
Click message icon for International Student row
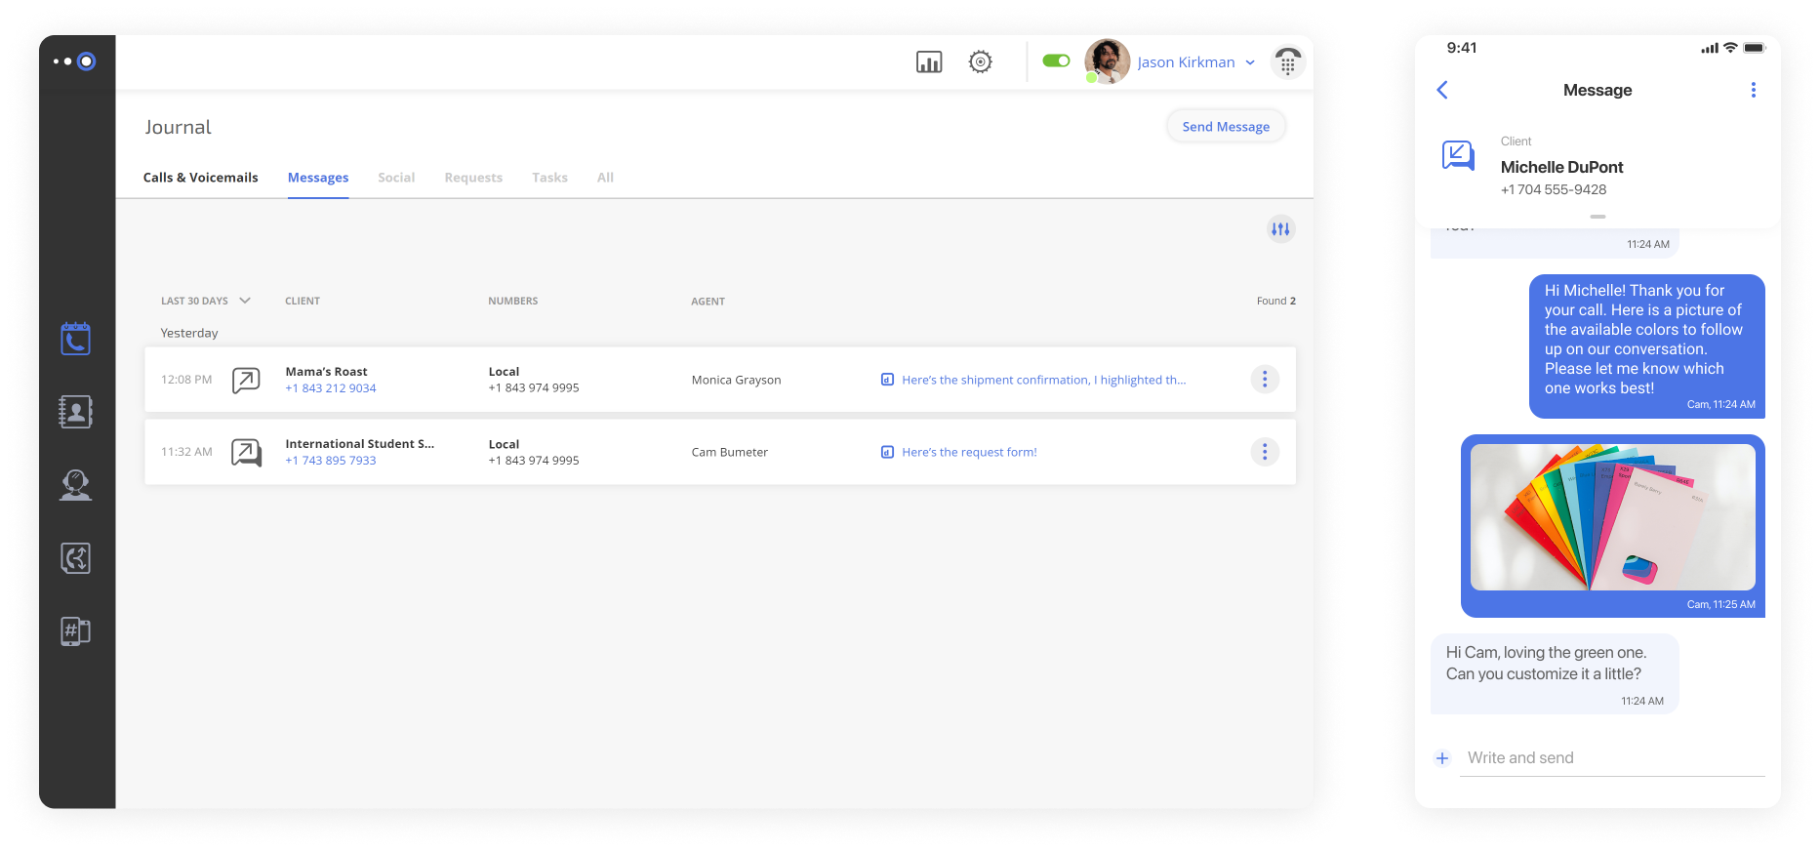[246, 452]
